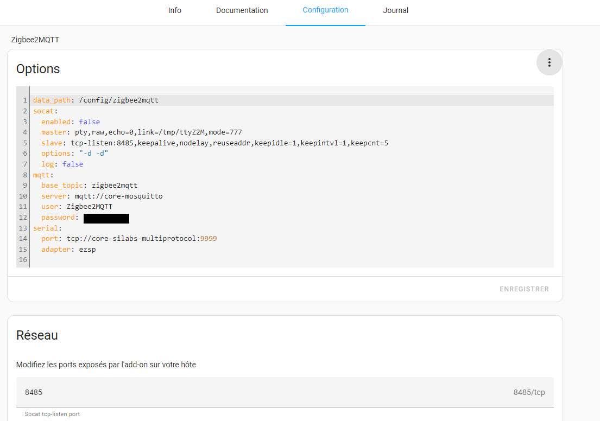Place cursor on slave tcp-listen line

tap(214, 143)
